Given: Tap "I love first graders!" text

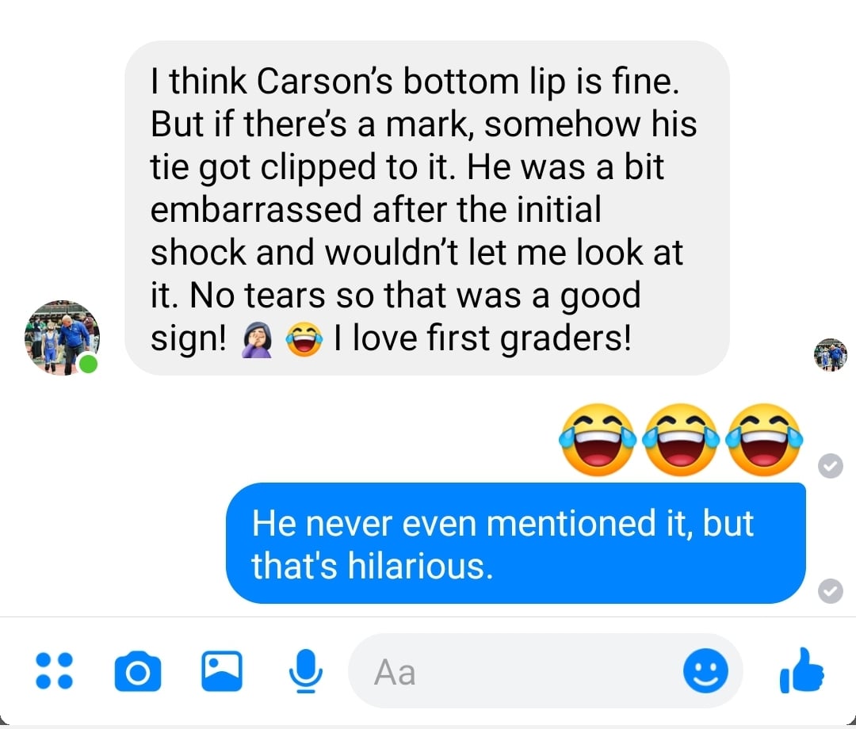Looking at the screenshot, I should tap(482, 338).
